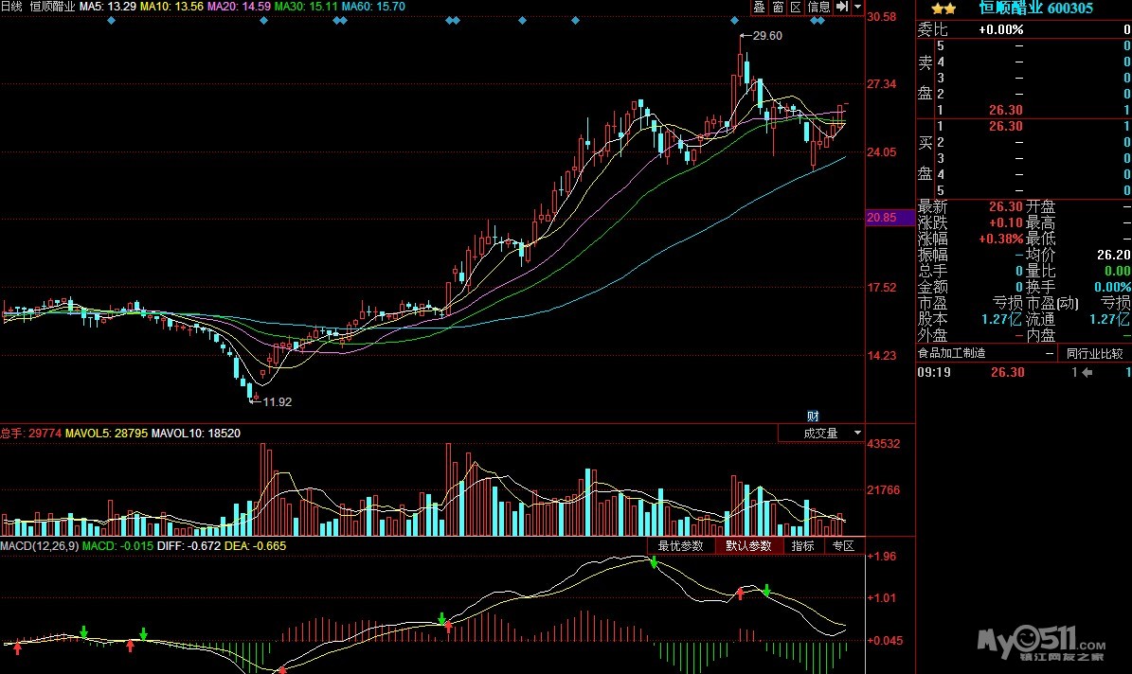The height and width of the screenshot is (674, 1132).
Task: Click the 区 range button in chart toolbar
Action: pyautogui.click(x=796, y=7)
